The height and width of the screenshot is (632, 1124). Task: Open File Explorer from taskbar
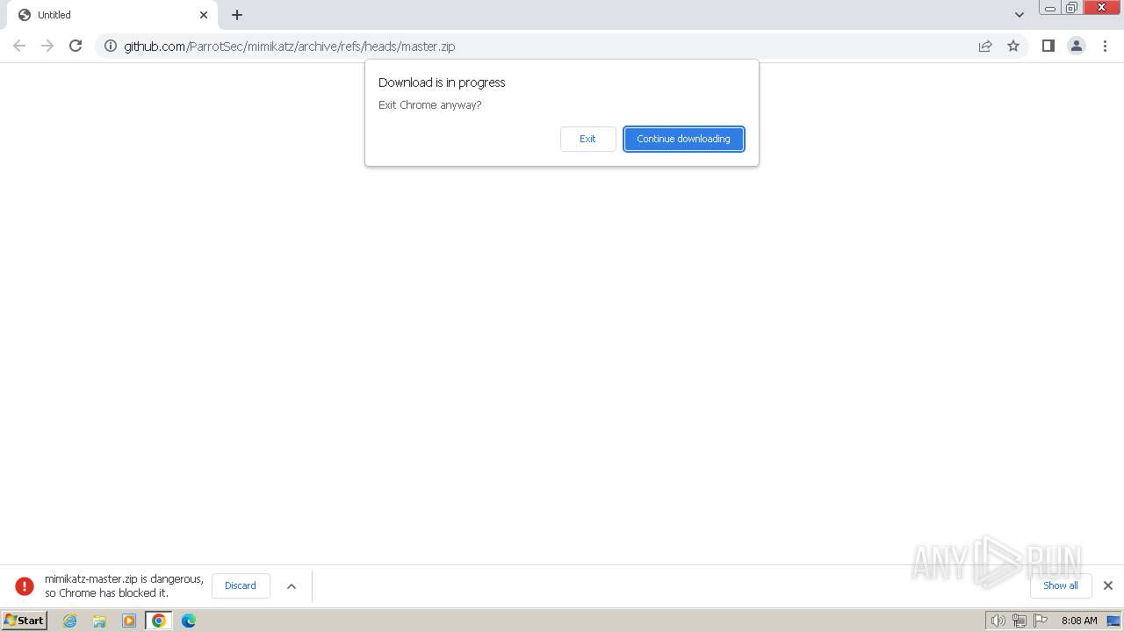point(99,621)
